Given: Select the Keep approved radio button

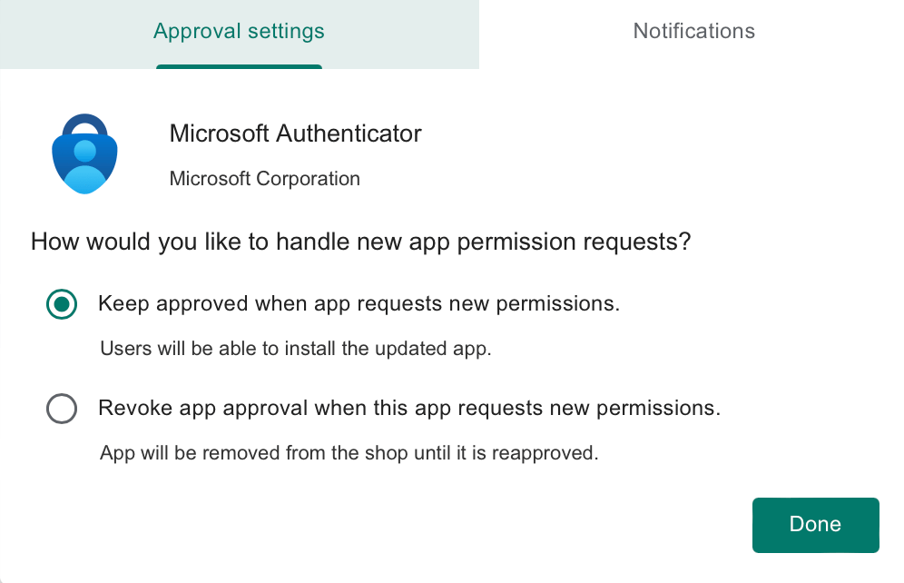Looking at the screenshot, I should point(62,304).
